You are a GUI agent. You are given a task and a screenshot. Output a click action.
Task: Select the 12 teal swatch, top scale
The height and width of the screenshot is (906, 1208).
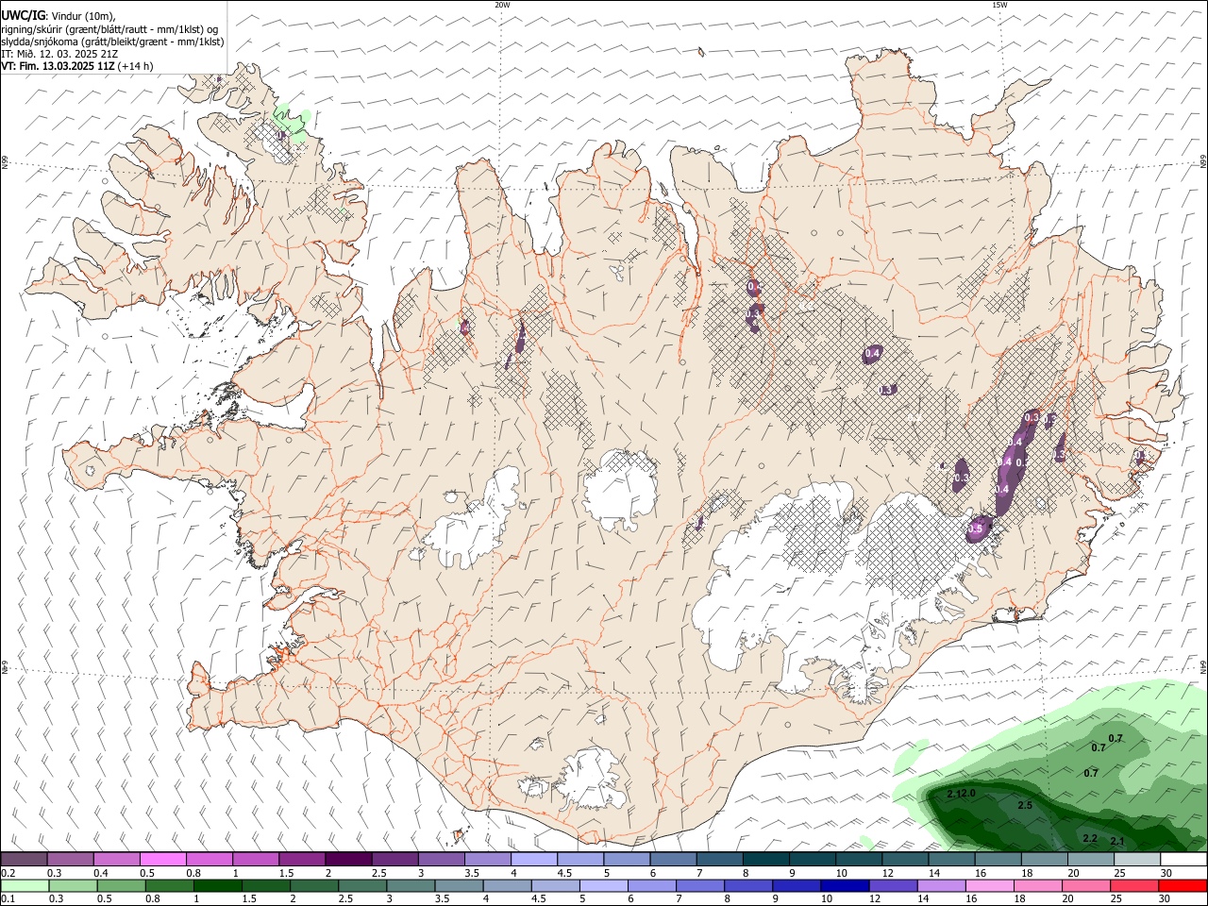click(905, 859)
